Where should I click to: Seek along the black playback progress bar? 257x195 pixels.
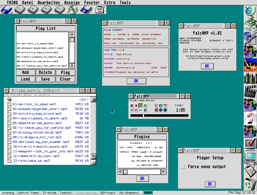pyautogui.click(x=159, y=116)
